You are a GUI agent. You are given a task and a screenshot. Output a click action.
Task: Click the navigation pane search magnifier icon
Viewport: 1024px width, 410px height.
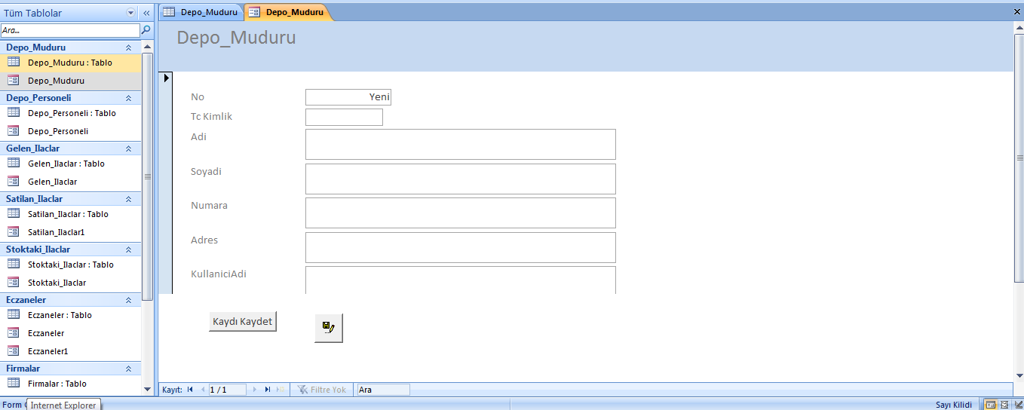click(x=146, y=30)
